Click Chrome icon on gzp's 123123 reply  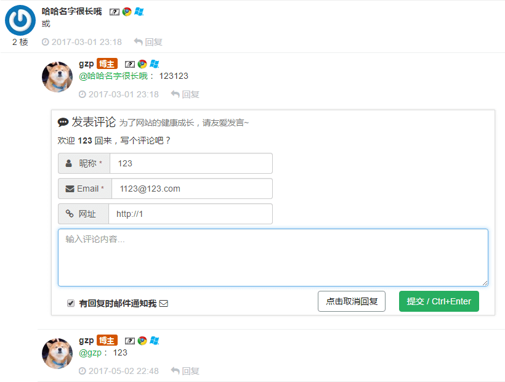(x=142, y=64)
